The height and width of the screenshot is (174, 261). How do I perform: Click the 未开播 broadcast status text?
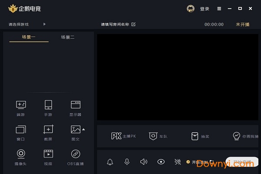243,24
